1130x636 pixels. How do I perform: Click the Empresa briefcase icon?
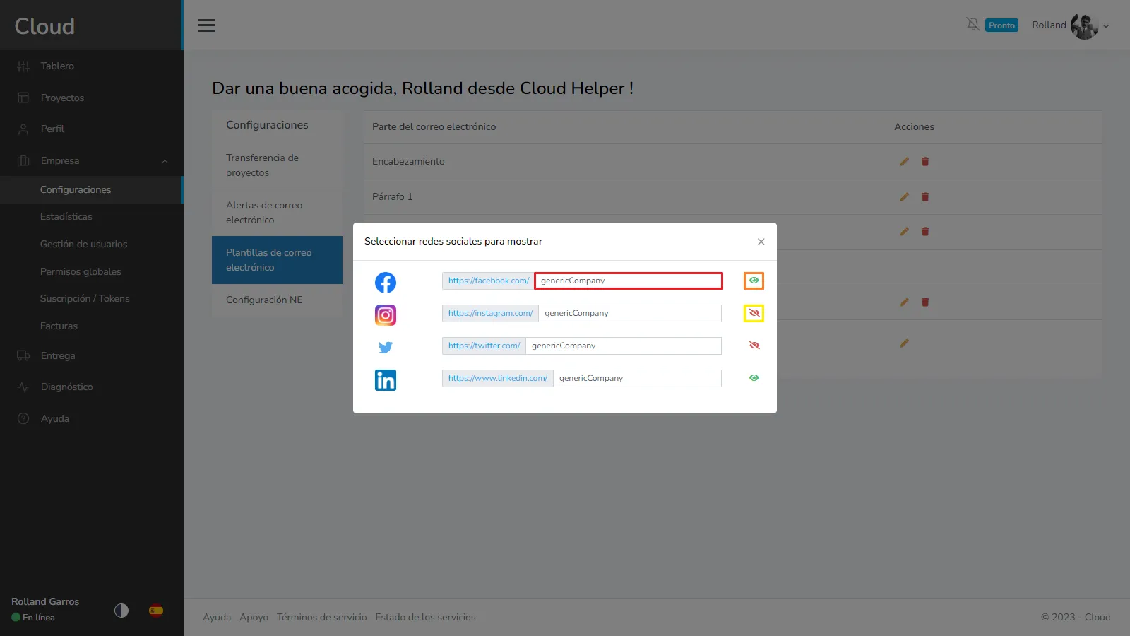pos(23,160)
